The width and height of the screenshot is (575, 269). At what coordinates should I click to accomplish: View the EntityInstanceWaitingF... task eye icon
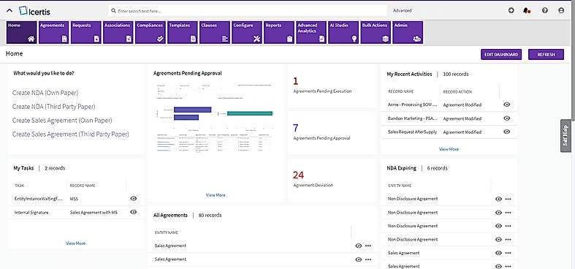[x=134, y=199]
